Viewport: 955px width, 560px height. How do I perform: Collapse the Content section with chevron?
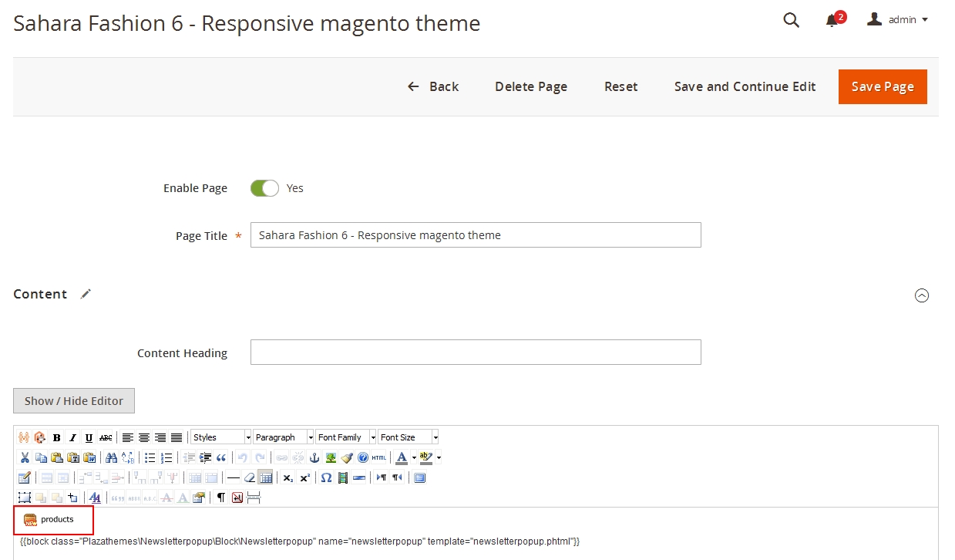coord(921,295)
